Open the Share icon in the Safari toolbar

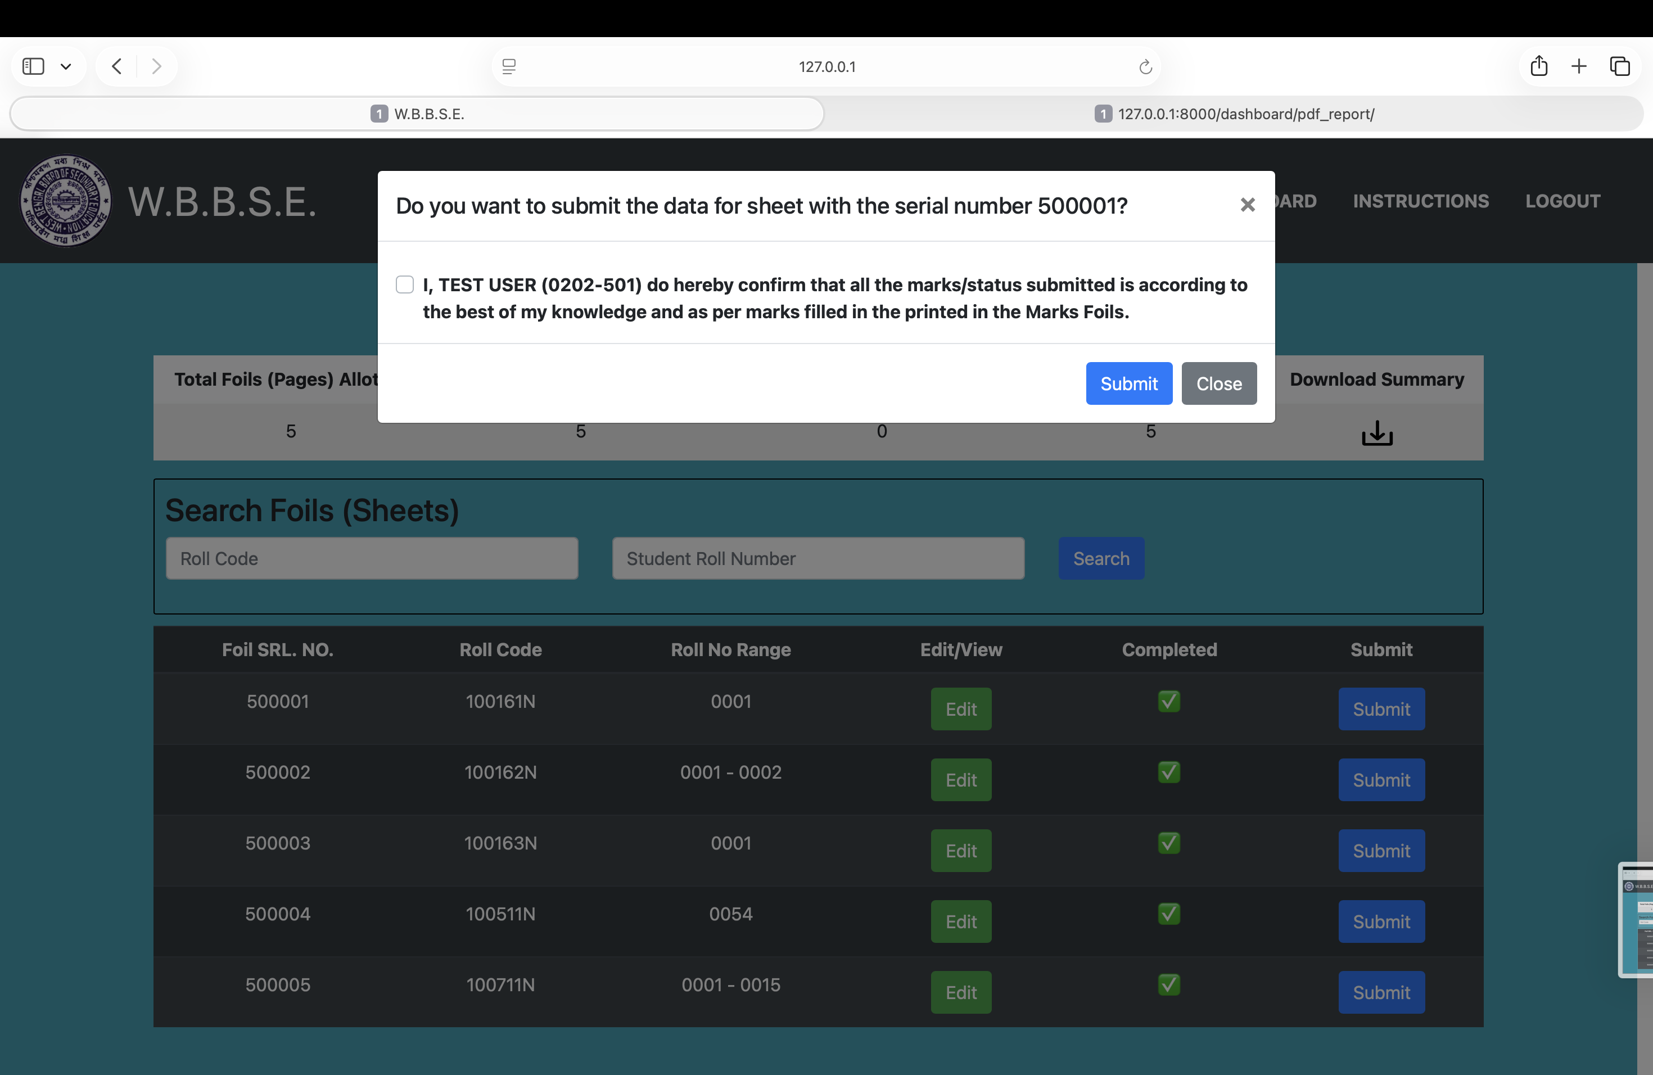(1539, 67)
